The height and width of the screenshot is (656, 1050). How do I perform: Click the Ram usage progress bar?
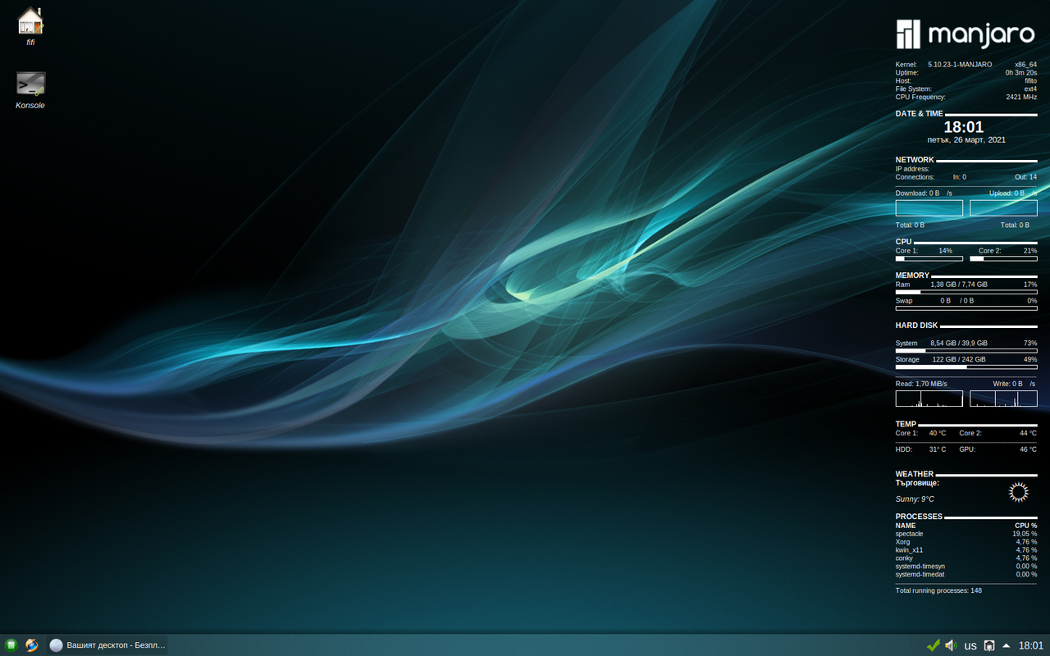[x=966, y=292]
